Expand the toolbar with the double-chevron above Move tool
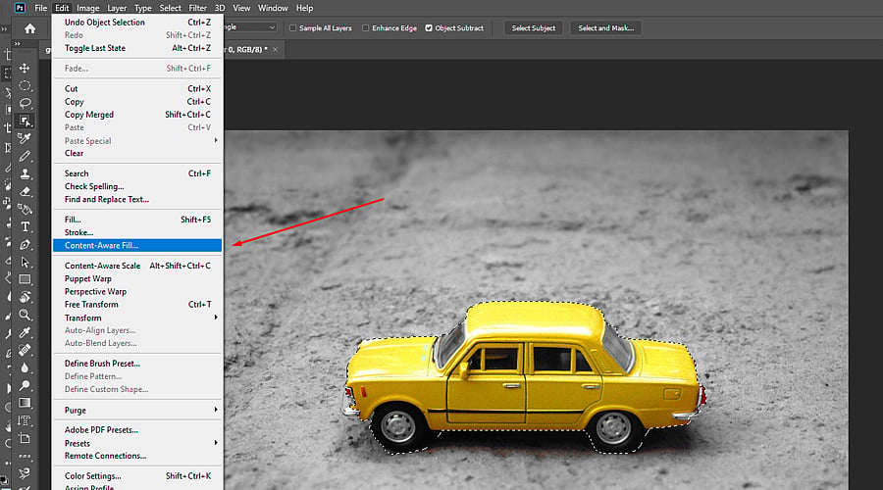This screenshot has width=883, height=490. 17,44
